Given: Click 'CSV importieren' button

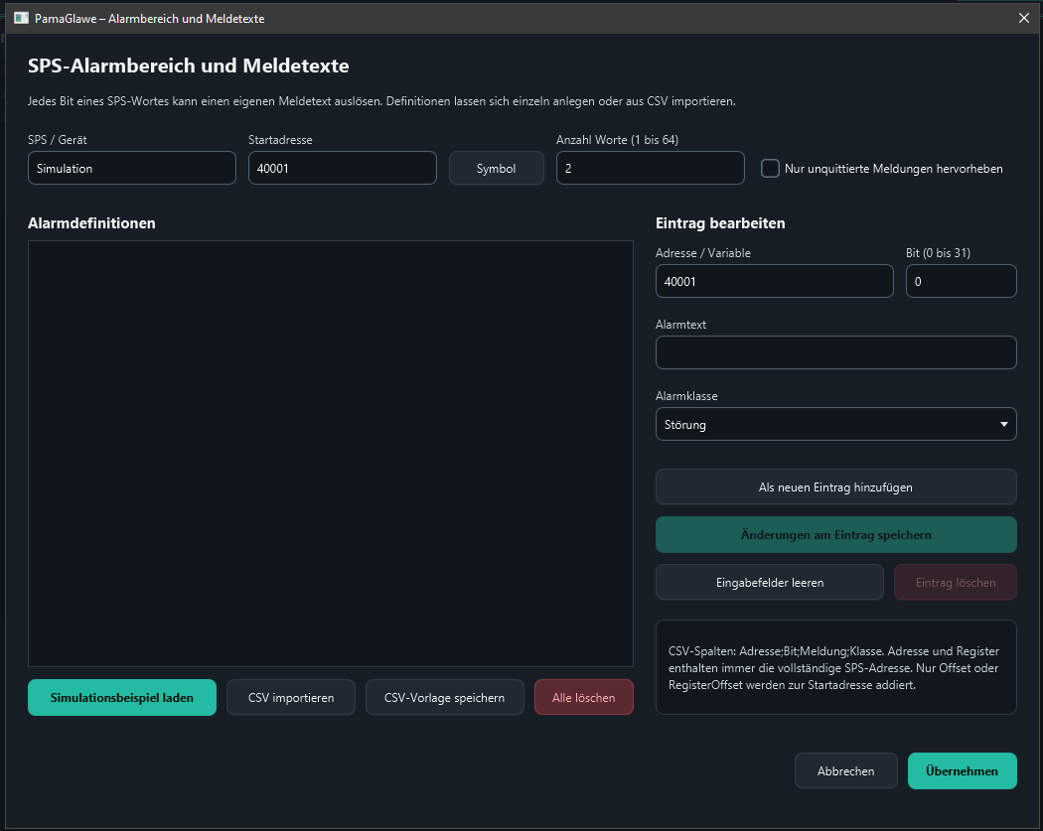Looking at the screenshot, I should click(x=291, y=697).
